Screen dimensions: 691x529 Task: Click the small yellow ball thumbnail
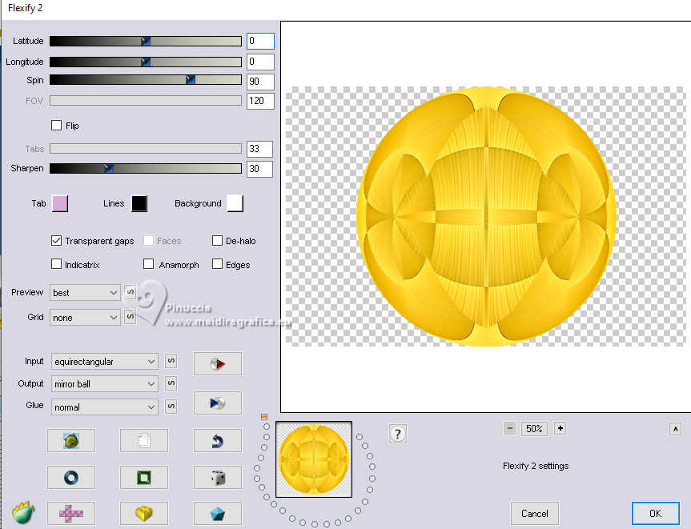tap(314, 459)
